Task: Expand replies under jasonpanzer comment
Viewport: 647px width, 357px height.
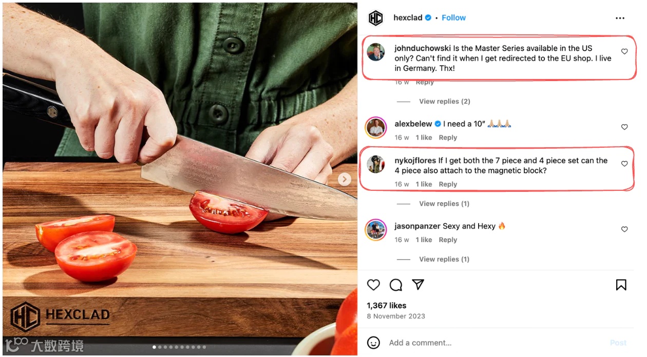Action: coord(444,259)
